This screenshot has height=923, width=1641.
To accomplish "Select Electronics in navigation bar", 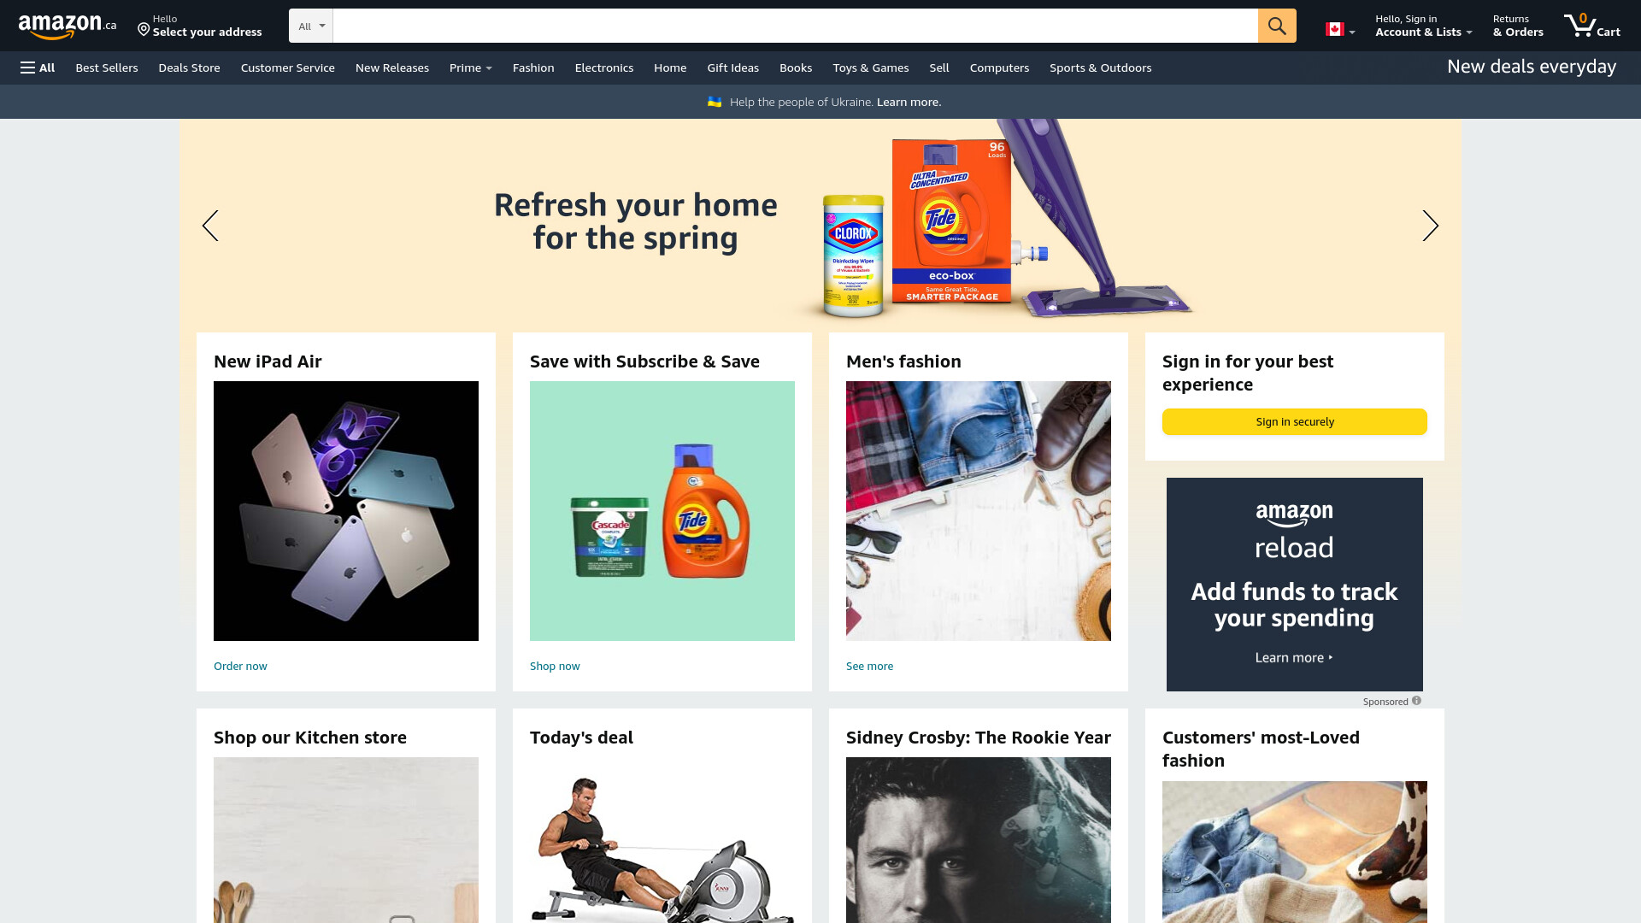I will pyautogui.click(x=603, y=68).
